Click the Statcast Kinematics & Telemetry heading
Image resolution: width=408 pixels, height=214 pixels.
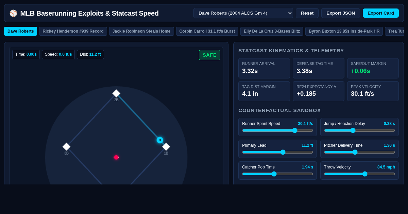coord(291,51)
